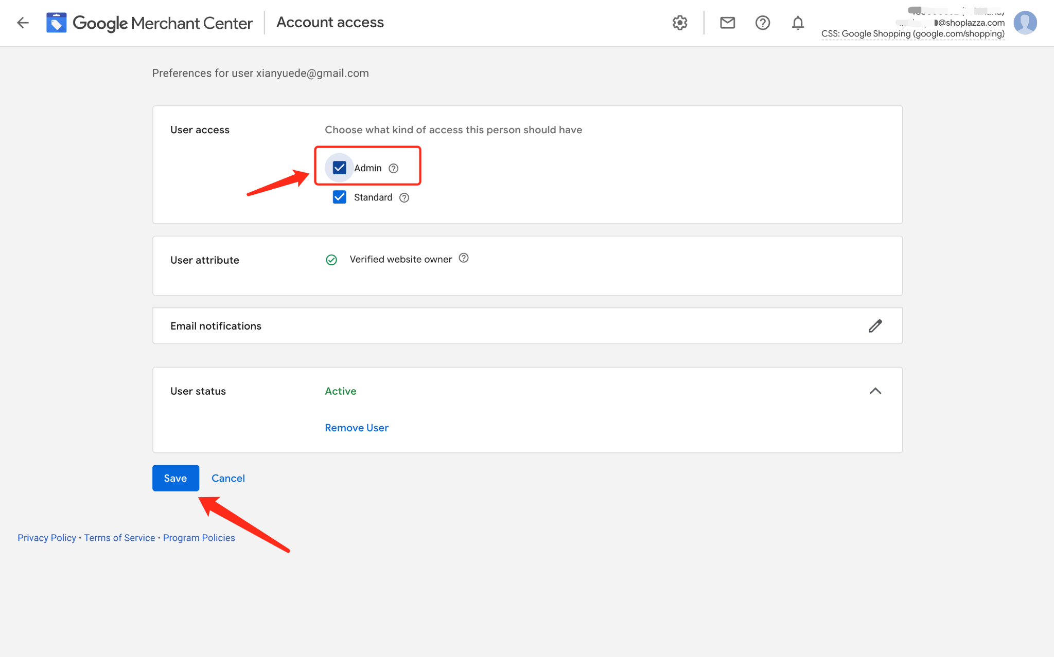View notifications via bell icon
The height and width of the screenshot is (657, 1054).
coord(798,23)
